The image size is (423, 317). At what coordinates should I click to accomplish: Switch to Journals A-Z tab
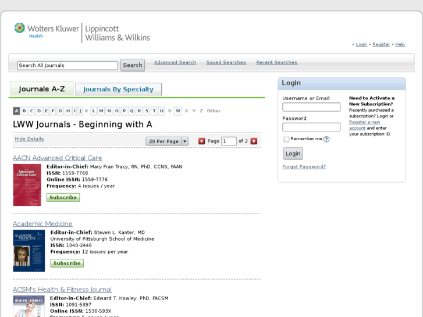tap(41, 89)
